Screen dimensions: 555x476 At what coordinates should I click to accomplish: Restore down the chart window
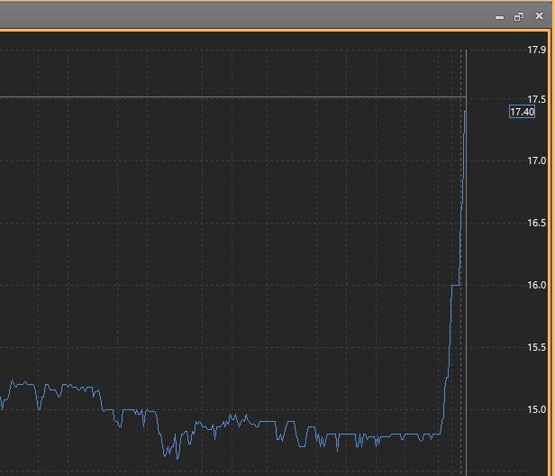pyautogui.click(x=519, y=16)
